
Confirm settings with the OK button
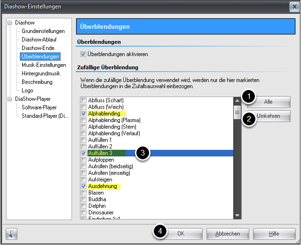coord(181,234)
